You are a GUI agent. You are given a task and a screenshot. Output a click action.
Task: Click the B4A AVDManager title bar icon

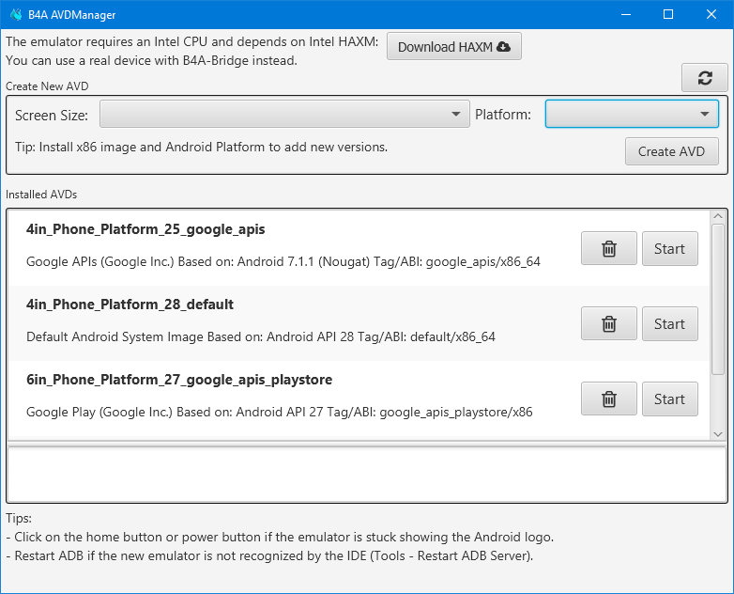(16, 14)
